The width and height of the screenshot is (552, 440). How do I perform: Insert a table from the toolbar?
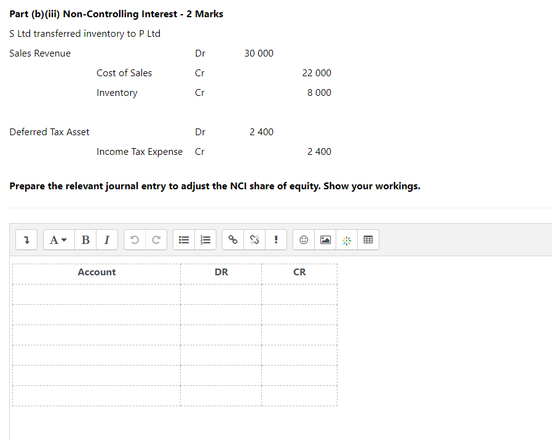click(368, 240)
